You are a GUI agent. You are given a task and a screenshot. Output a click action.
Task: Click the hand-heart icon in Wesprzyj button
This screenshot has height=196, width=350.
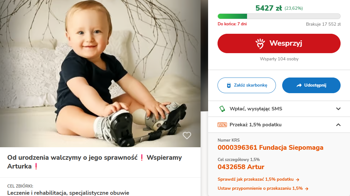(x=260, y=43)
